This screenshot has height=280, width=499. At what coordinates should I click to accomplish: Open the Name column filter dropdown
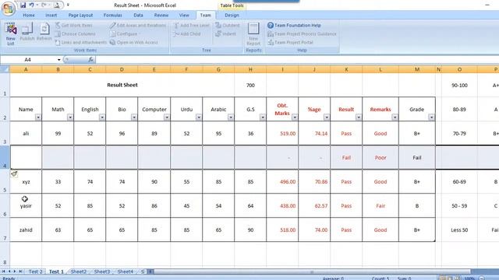pyautogui.click(x=38, y=117)
